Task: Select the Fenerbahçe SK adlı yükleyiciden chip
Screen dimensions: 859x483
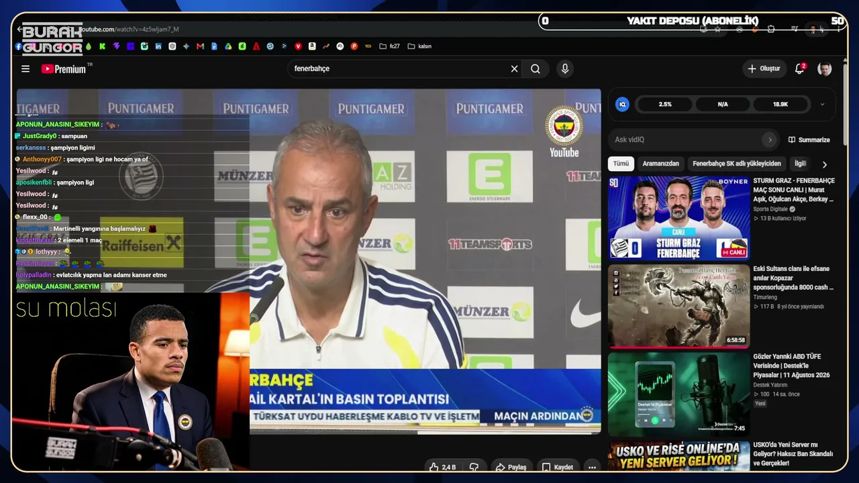Action: 737,164
